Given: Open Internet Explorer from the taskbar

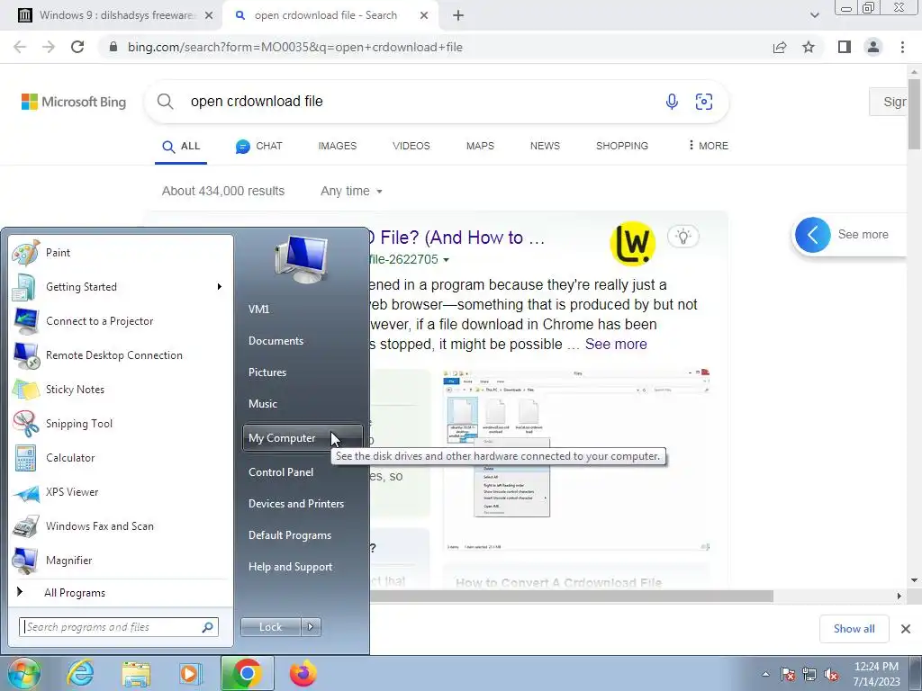Looking at the screenshot, I should pyautogui.click(x=80, y=673).
